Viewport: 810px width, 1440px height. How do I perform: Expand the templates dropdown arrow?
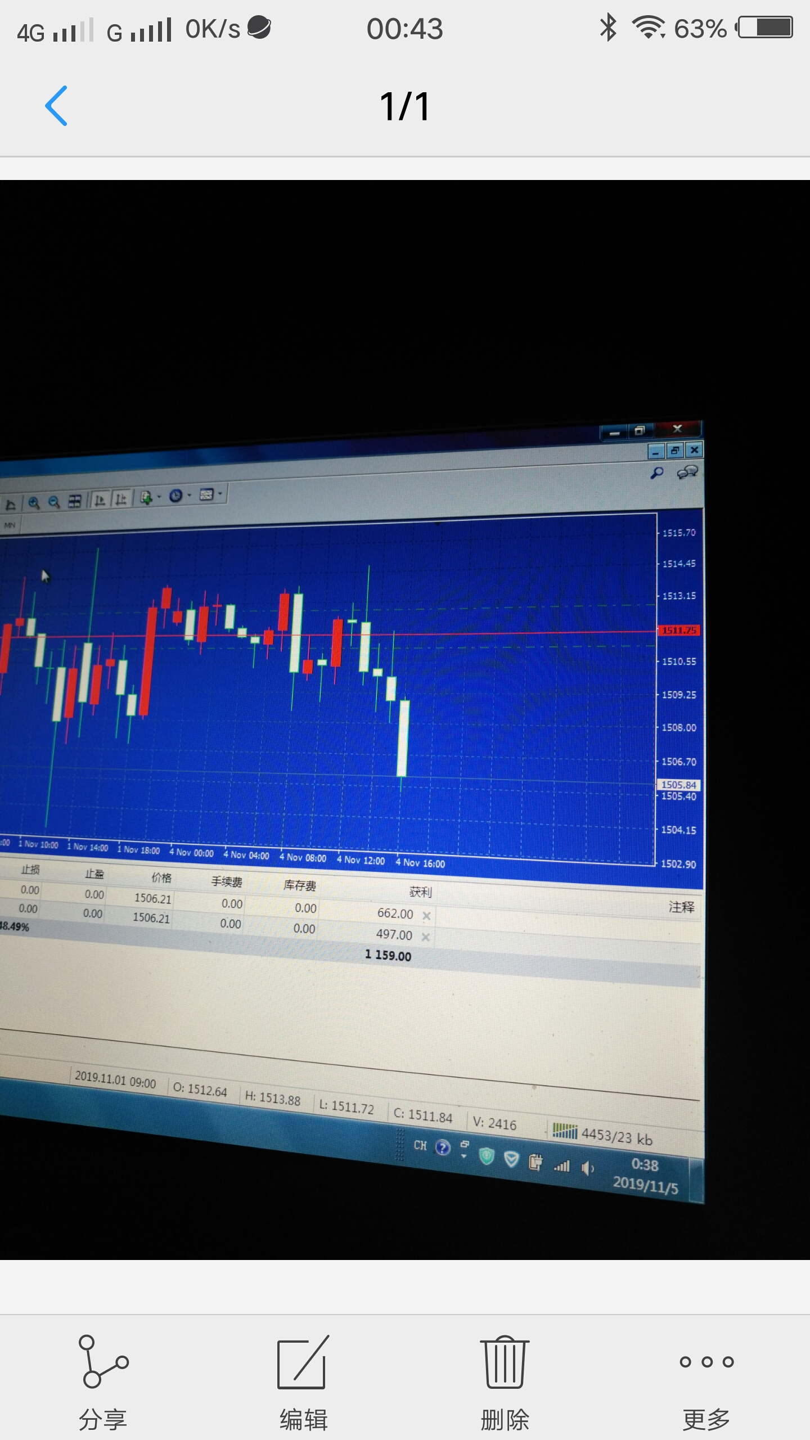point(220,493)
